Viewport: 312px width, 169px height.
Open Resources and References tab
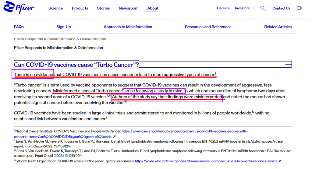208,27
